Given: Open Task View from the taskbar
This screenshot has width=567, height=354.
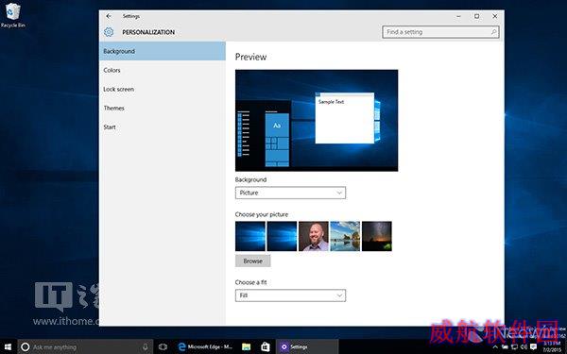Looking at the screenshot, I should pos(163,347).
